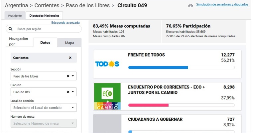253x133 pixels.
Task: Expand the Sección dropdown arrow
Action: pos(73,76)
